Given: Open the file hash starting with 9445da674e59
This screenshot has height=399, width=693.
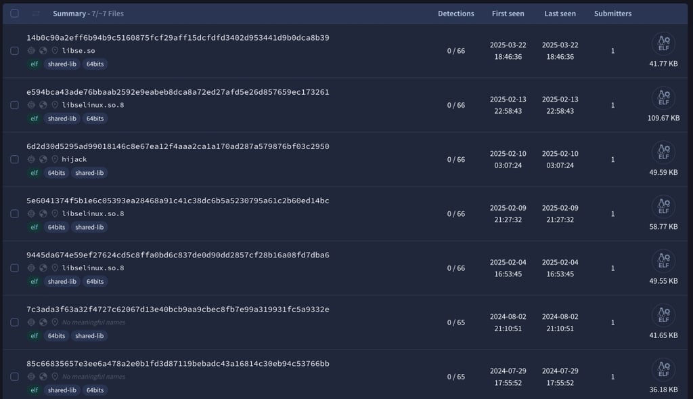Looking at the screenshot, I should coord(178,255).
